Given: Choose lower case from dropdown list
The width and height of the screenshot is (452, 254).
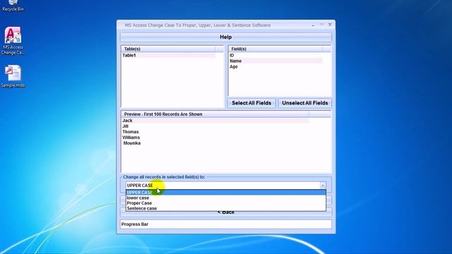Looking at the screenshot, I should click(x=226, y=198).
